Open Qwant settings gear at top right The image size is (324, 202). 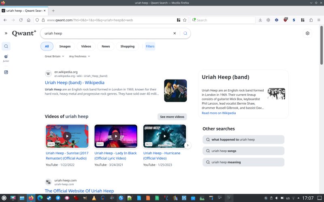coord(307,33)
